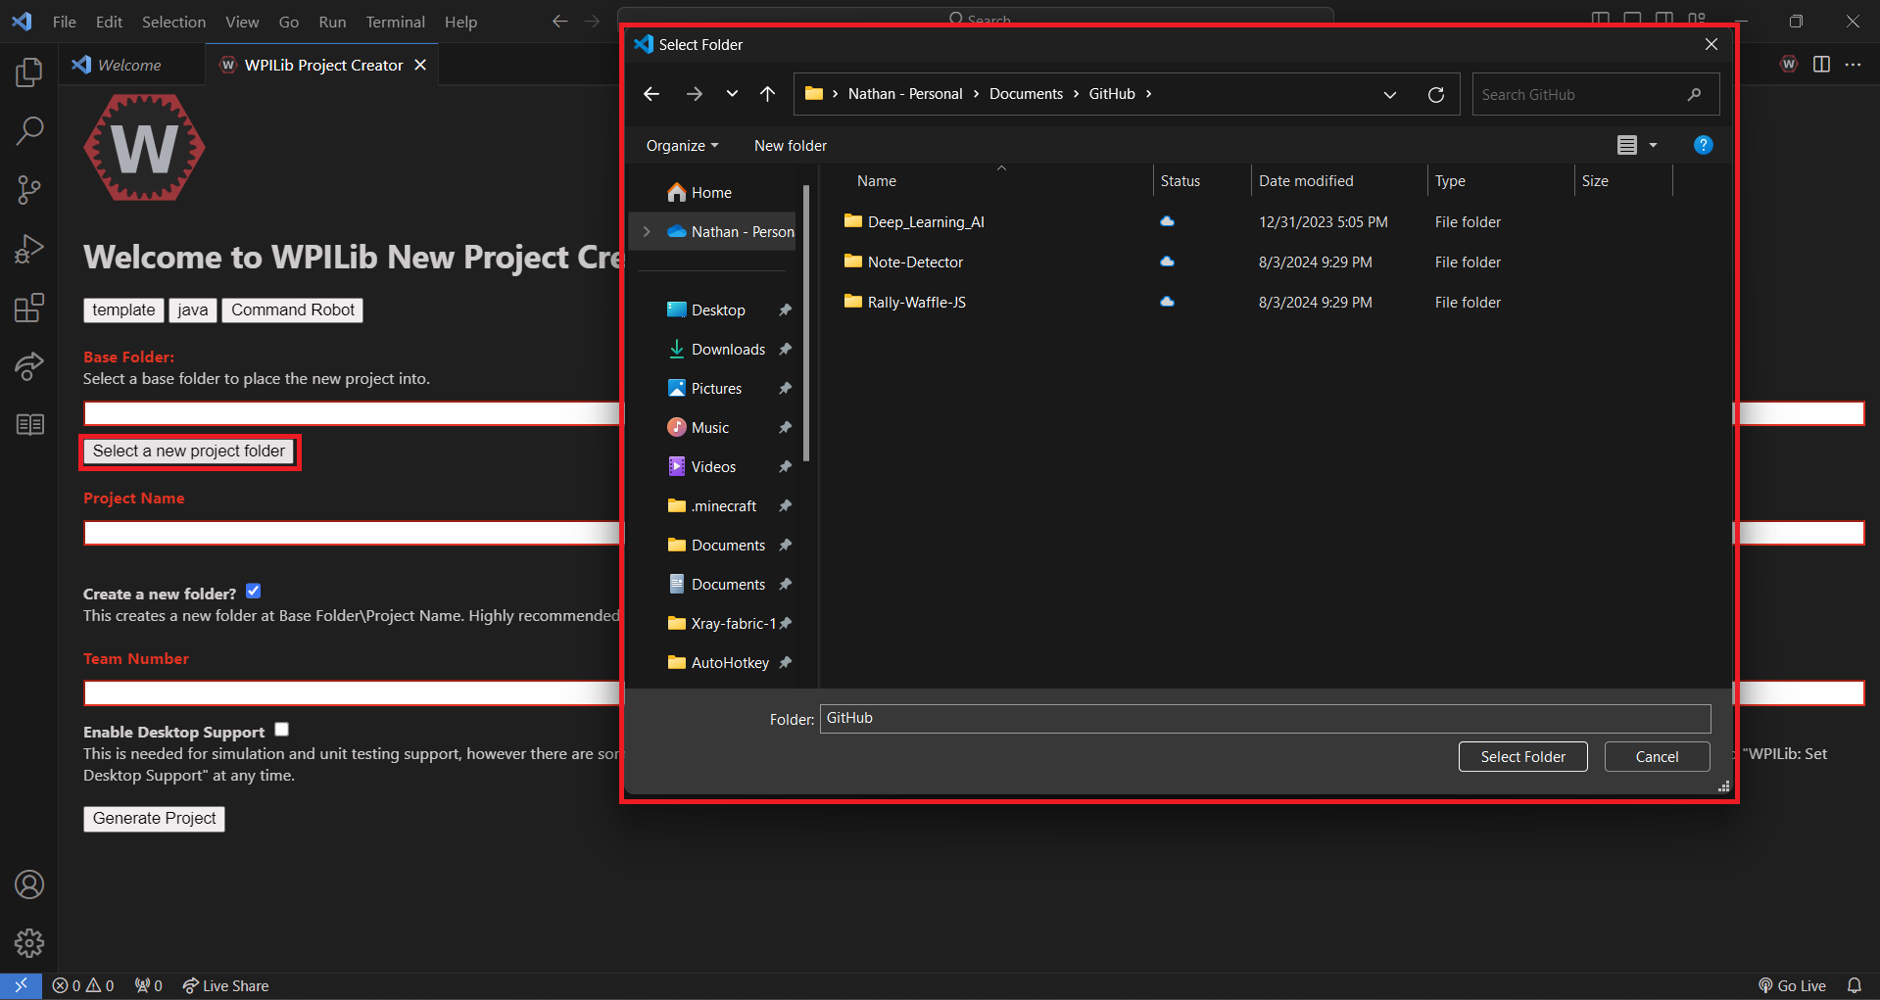Open the Search view in activity bar

[x=29, y=130]
